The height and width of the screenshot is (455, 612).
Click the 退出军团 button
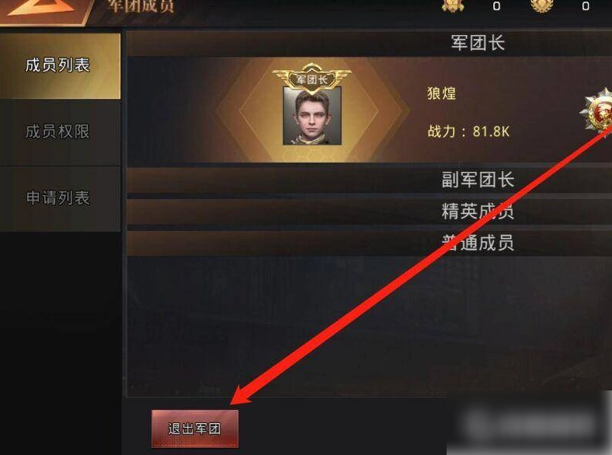[x=195, y=429]
